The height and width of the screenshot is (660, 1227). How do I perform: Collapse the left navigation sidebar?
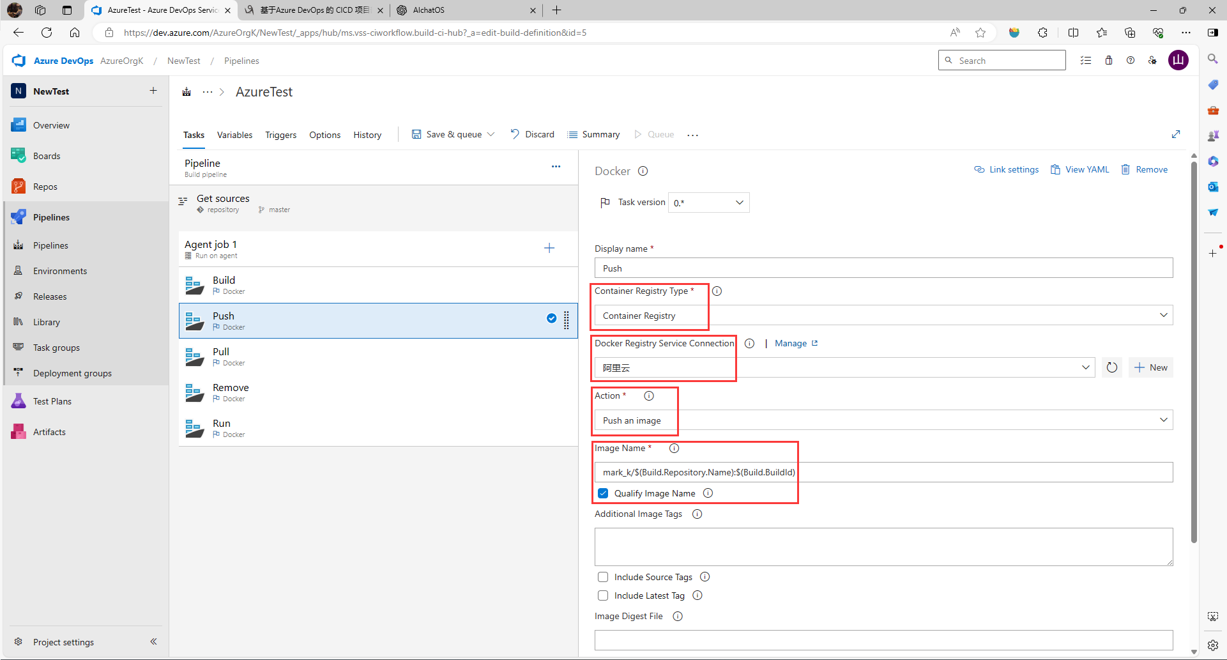click(x=153, y=641)
